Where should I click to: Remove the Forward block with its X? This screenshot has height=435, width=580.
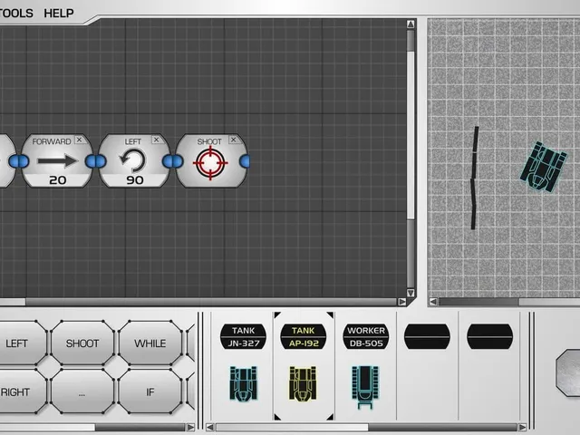[79, 140]
